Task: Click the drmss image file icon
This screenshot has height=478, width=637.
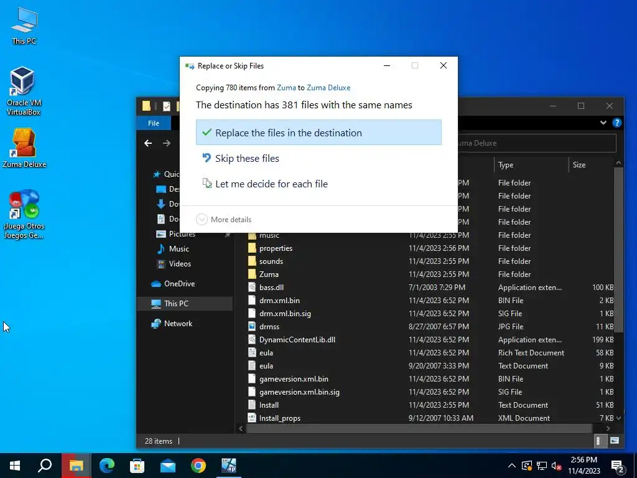Action: 252,326
